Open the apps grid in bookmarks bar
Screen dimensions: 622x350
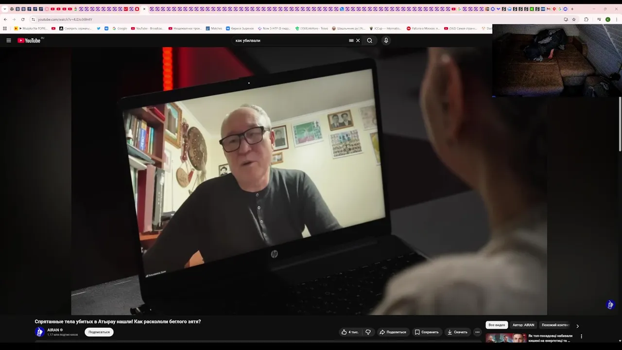pos(5,29)
